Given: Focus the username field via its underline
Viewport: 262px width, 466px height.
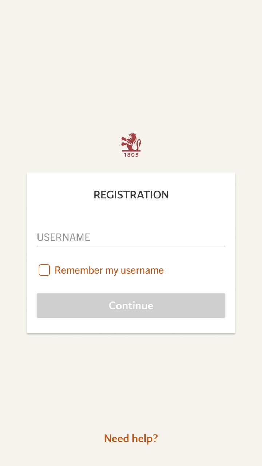Looking at the screenshot, I should [131, 246].
